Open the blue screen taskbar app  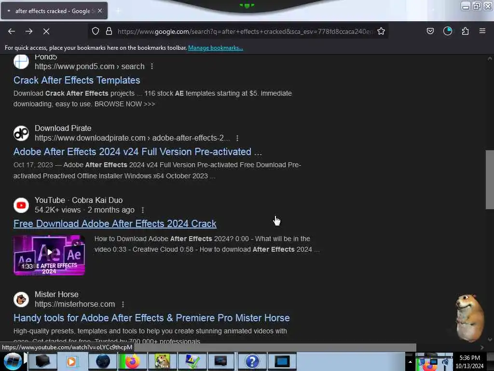click(282, 361)
